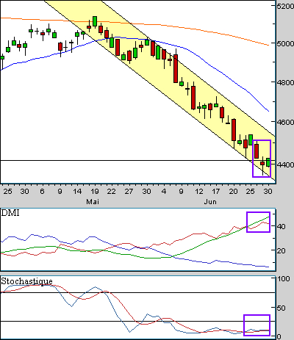Select the purple box in DMI panel
Image resolution: width=294 pixels, height=340 pixels.
pyautogui.click(x=259, y=222)
